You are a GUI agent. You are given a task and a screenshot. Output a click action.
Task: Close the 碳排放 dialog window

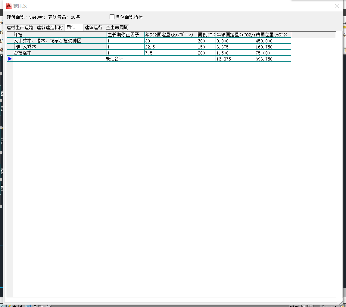(x=337, y=6)
